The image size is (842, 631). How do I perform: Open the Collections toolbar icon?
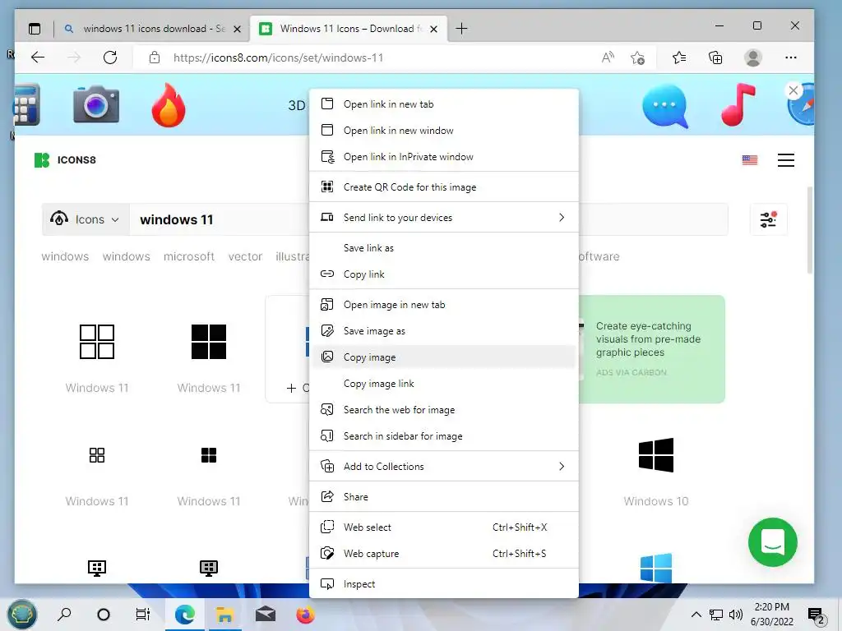tap(715, 58)
